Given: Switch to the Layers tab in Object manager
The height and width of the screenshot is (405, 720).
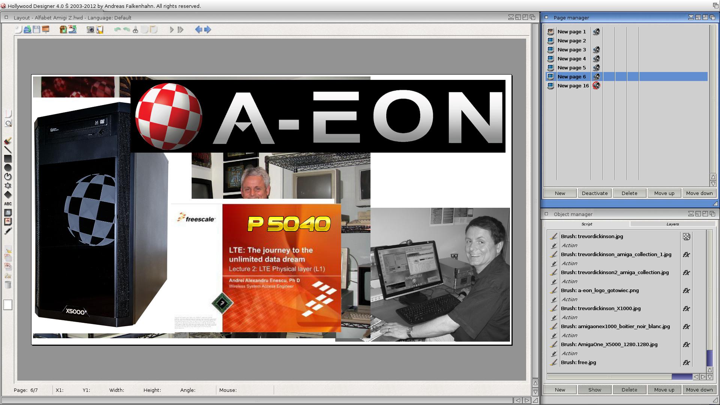Looking at the screenshot, I should pos(672,224).
